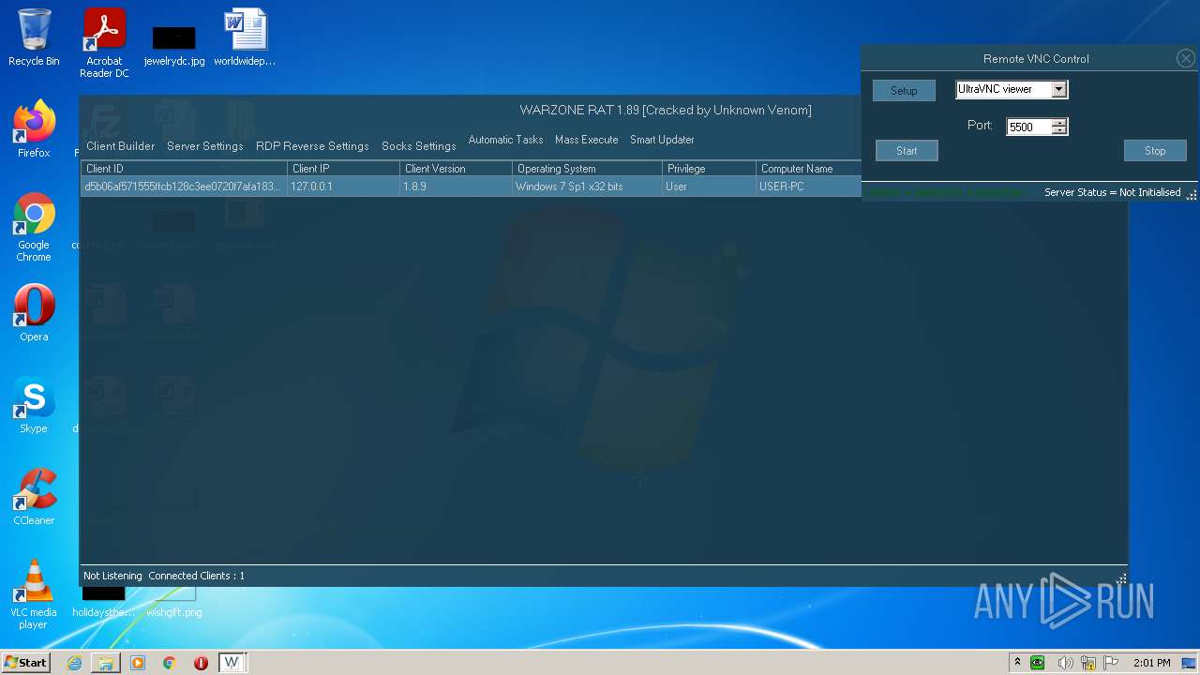
Task: Sort by the Client IP column
Action: pos(343,169)
